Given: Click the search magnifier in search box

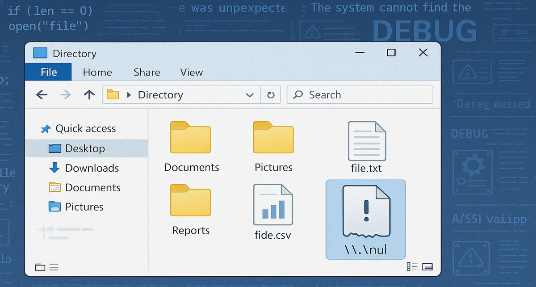Looking at the screenshot, I should tap(297, 94).
